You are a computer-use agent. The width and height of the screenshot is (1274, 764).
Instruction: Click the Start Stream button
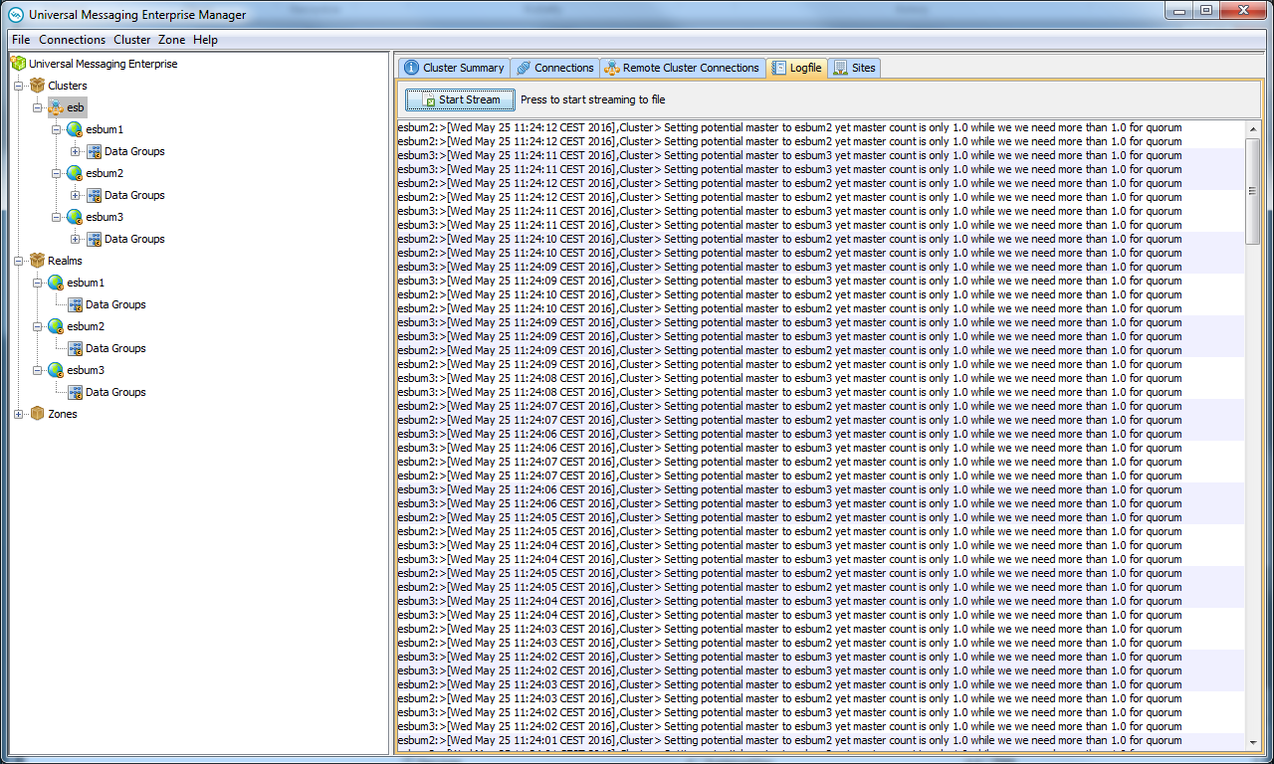pos(460,99)
